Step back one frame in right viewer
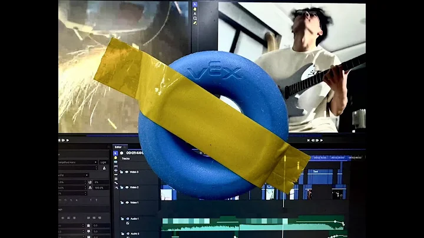Viewport: 424px width, 238px height. pos(313,140)
